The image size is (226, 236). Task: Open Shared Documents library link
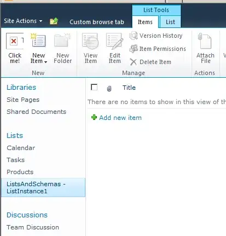pyautogui.click(x=36, y=112)
